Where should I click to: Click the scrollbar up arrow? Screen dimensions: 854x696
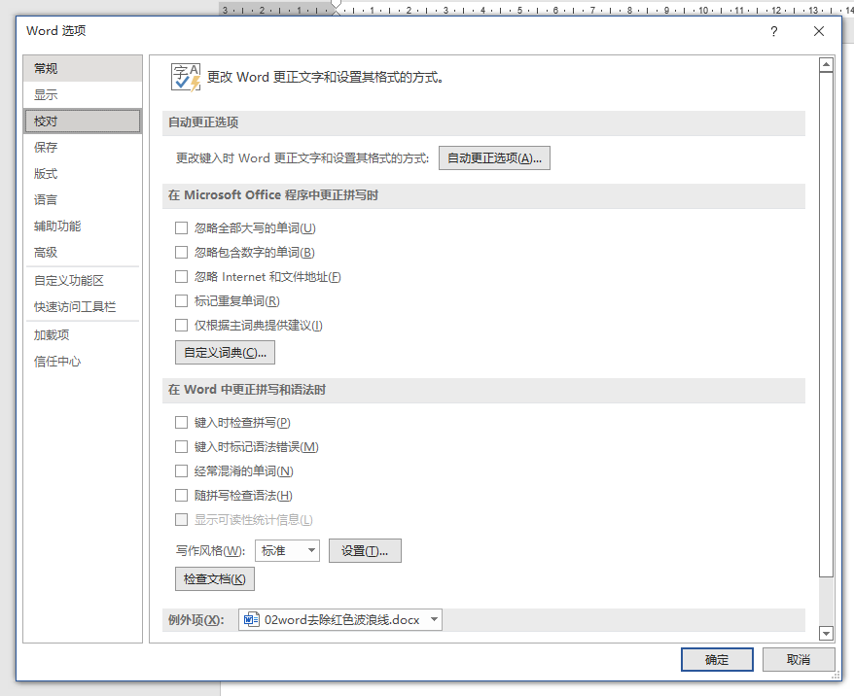pos(826,65)
